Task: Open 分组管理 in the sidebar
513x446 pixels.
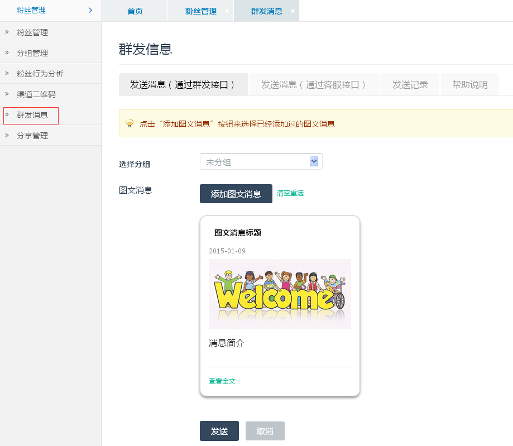Action: 32,53
